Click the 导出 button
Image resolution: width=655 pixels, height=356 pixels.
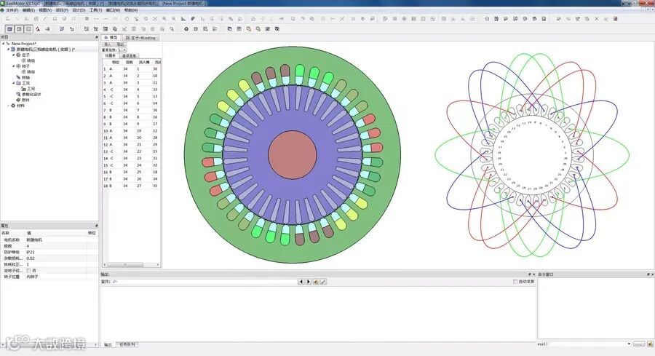pyautogui.click(x=120, y=44)
